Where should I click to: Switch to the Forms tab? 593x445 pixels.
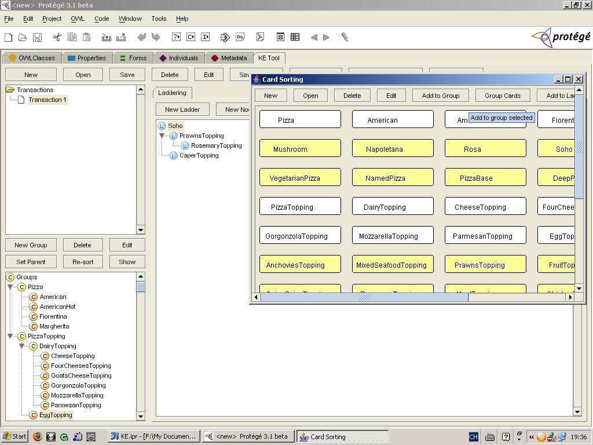[x=133, y=58]
